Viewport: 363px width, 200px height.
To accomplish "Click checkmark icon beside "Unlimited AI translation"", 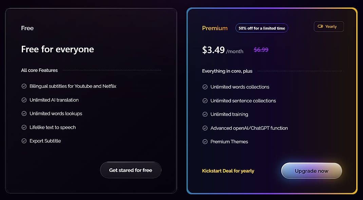I will click(x=24, y=100).
